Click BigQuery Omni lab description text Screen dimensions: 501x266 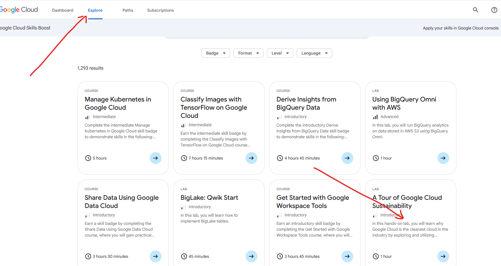410,131
